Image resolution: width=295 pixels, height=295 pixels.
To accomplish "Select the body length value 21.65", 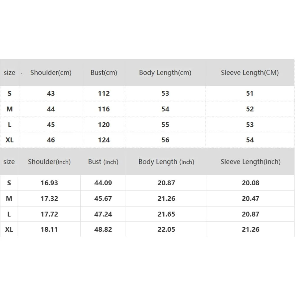I will point(166,214).
